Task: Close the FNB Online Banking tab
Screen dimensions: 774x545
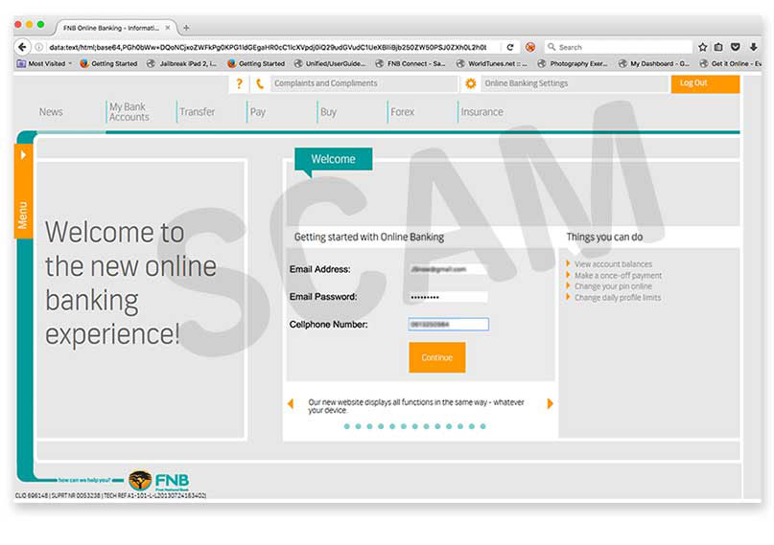Action: pyautogui.click(x=168, y=28)
